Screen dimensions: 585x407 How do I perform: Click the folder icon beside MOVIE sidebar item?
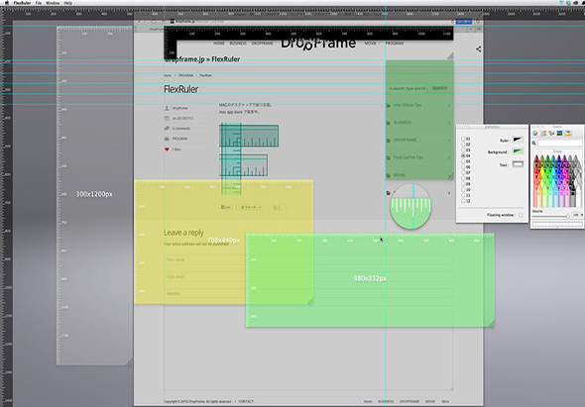(389, 175)
